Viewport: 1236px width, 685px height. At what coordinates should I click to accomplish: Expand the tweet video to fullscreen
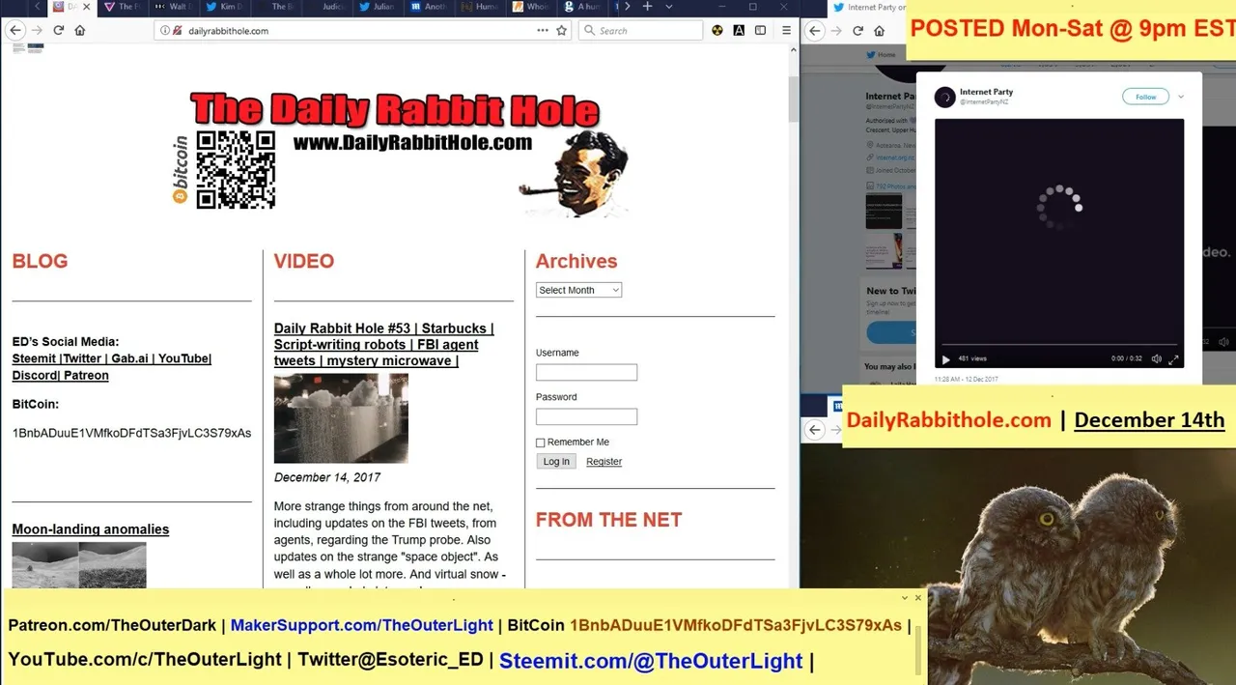(x=1173, y=359)
